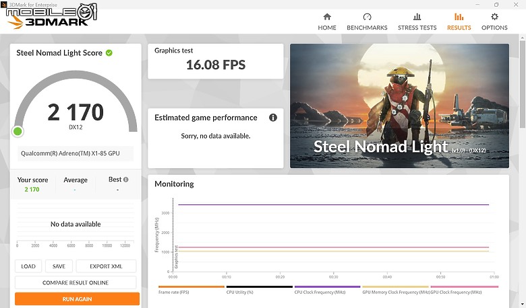The width and height of the screenshot is (526, 308).
Task: Open the Home tab icon
Action: [327, 17]
